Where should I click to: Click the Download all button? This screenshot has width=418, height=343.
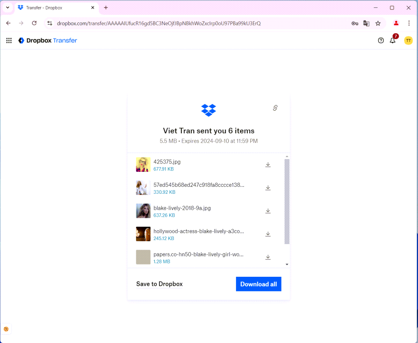point(258,284)
